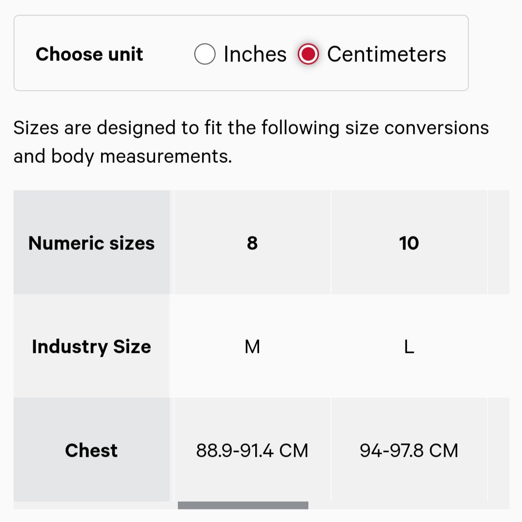522x522 pixels.
Task: Select the numeric size 8 cell
Action: click(x=252, y=243)
